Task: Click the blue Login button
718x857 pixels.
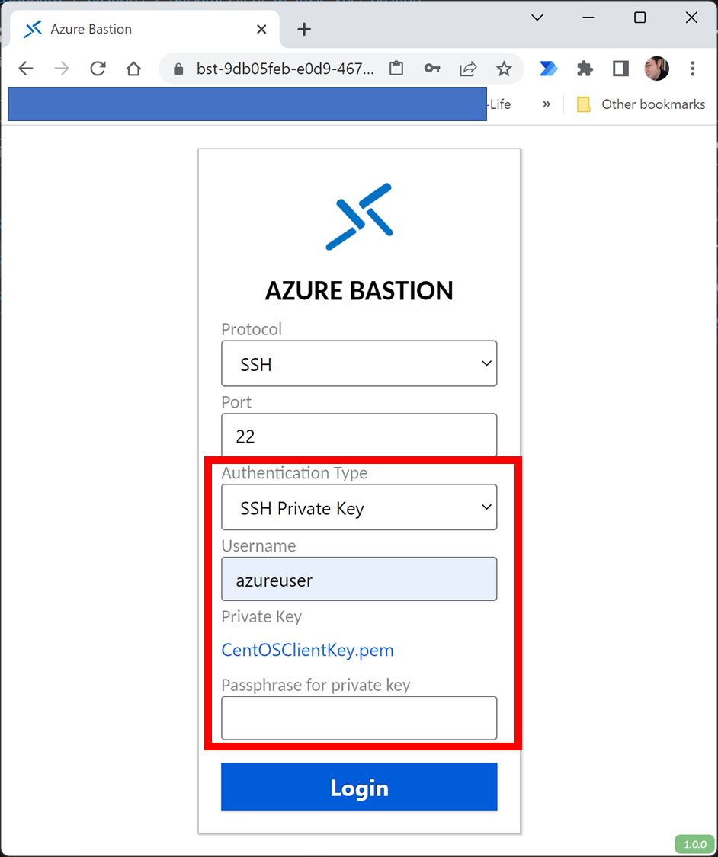Action: point(359,786)
